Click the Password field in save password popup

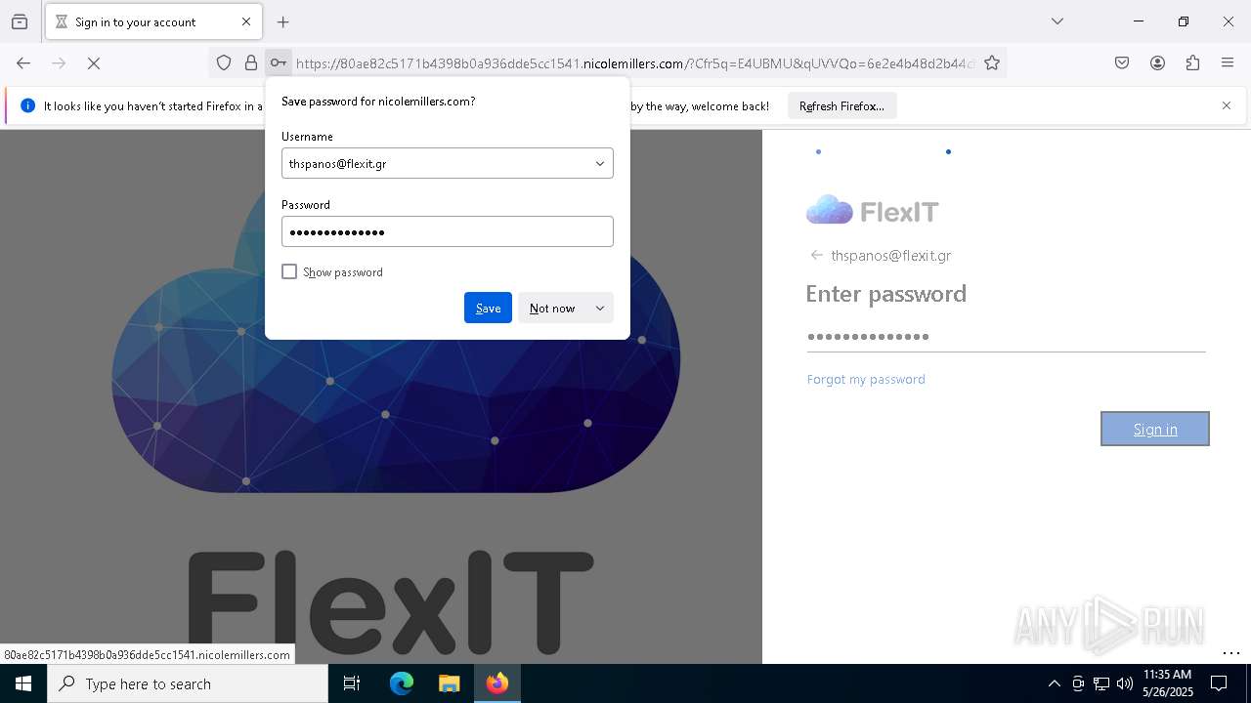click(x=448, y=231)
